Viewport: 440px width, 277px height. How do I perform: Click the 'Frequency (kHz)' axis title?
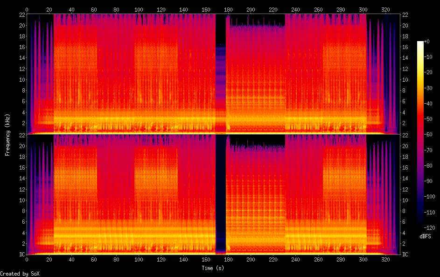(7, 135)
